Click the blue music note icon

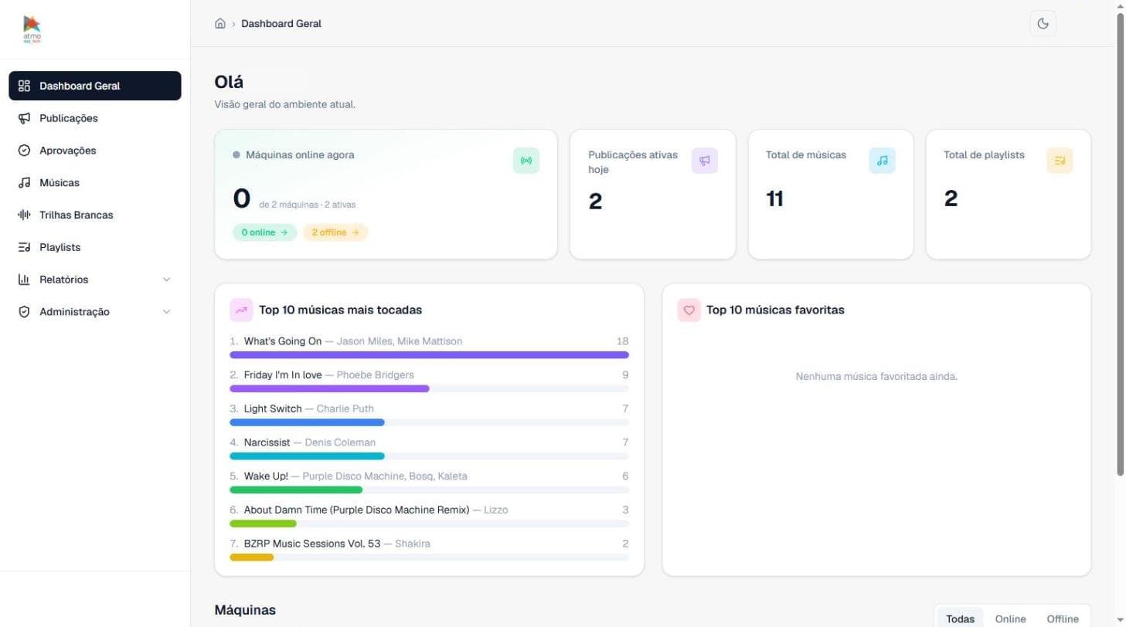(882, 161)
